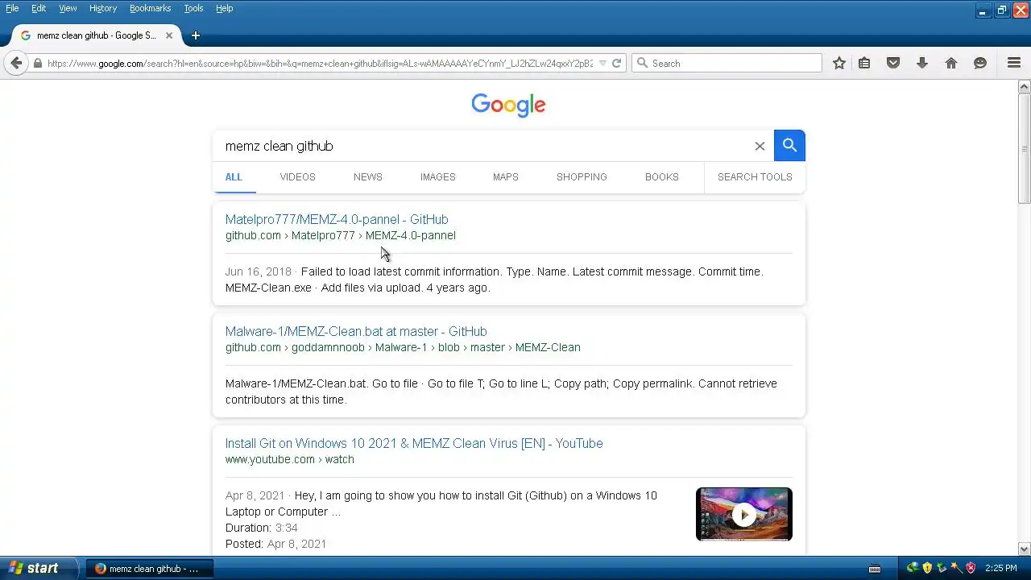Click the address bar URL field
1031x580 pixels.
pyautogui.click(x=320, y=64)
